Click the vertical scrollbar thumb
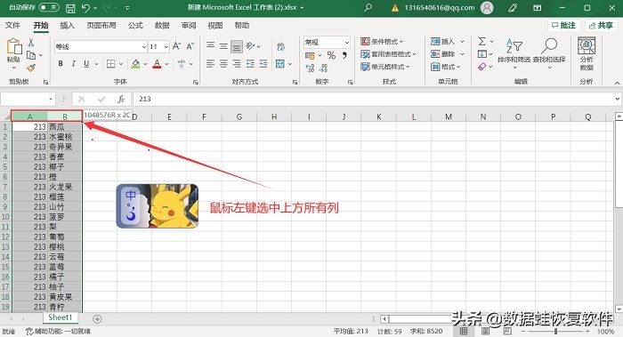This screenshot has height=337, width=623. coord(619,164)
